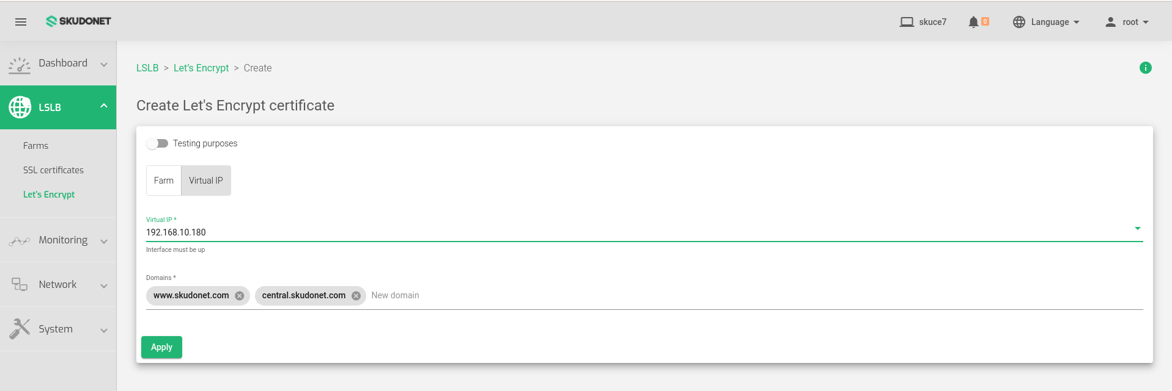Screen dimensions: 1172x391
Task: Click the skuce7 appliance icon
Action: click(906, 21)
